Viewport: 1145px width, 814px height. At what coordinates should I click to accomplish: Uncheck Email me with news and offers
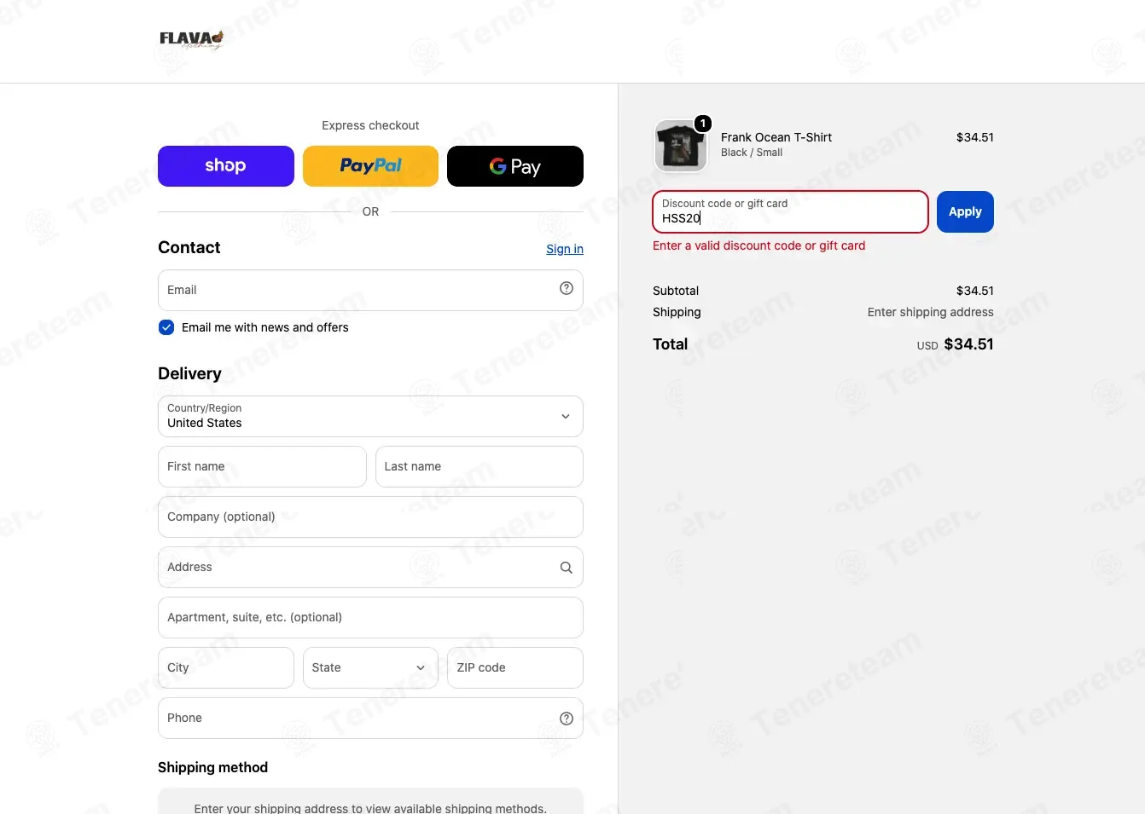tap(166, 327)
